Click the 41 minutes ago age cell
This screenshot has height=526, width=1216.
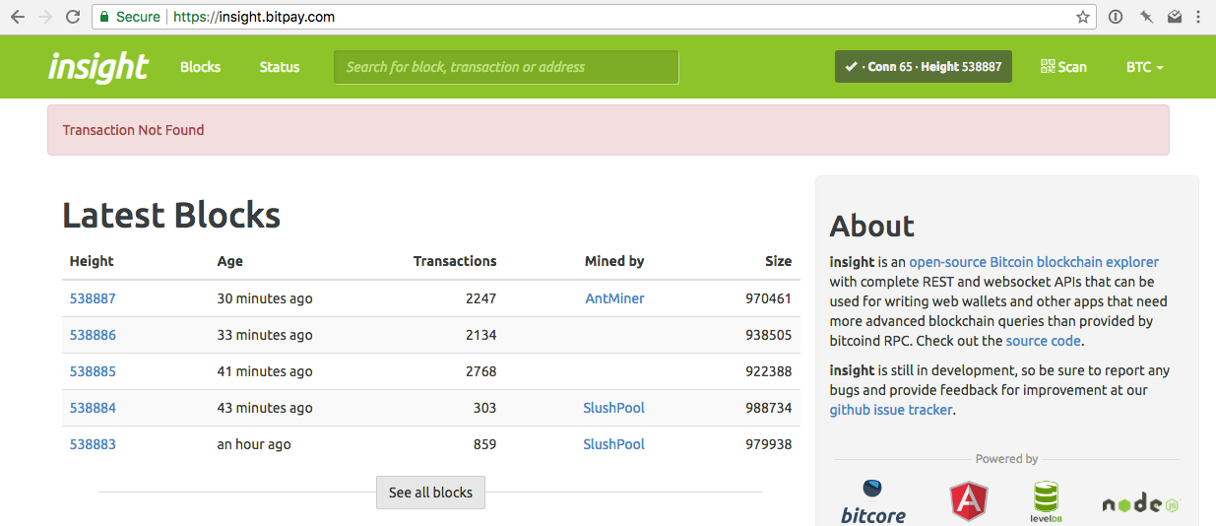(265, 371)
